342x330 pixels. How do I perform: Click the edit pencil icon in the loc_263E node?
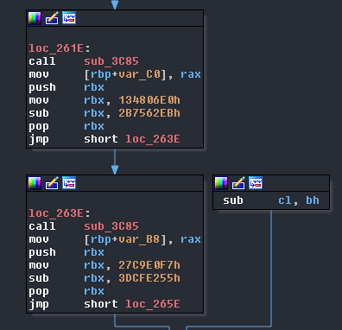pyautogui.click(x=52, y=183)
